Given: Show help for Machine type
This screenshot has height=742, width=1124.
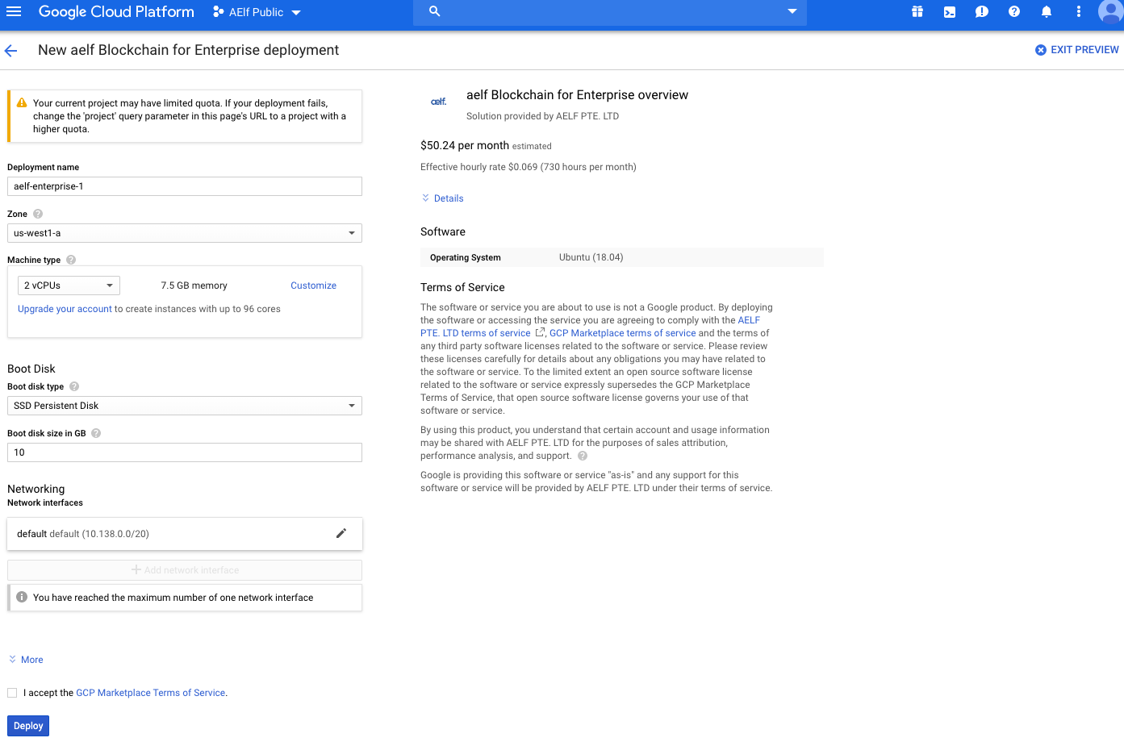Looking at the screenshot, I should pyautogui.click(x=71, y=260).
